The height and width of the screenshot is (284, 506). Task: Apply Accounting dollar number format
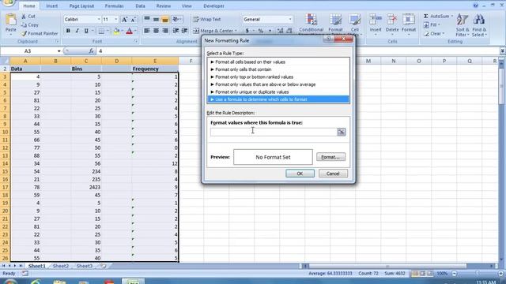click(x=247, y=31)
